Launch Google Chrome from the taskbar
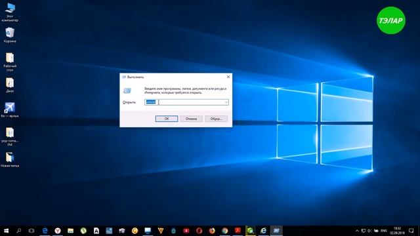The width and height of the screenshot is (420, 236). click(x=224, y=231)
